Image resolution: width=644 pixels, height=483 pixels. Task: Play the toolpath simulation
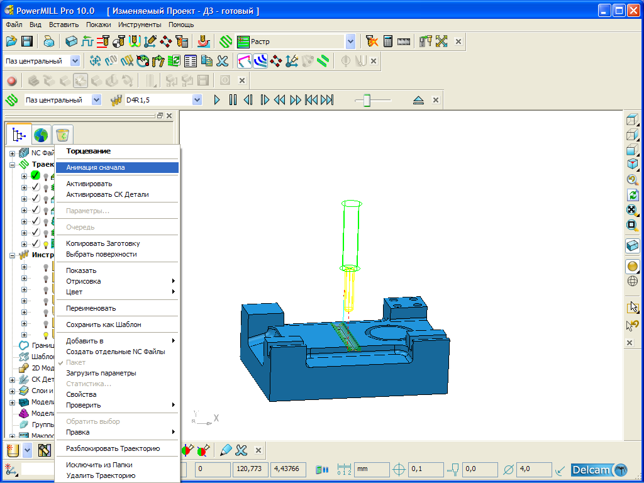pyautogui.click(x=217, y=100)
